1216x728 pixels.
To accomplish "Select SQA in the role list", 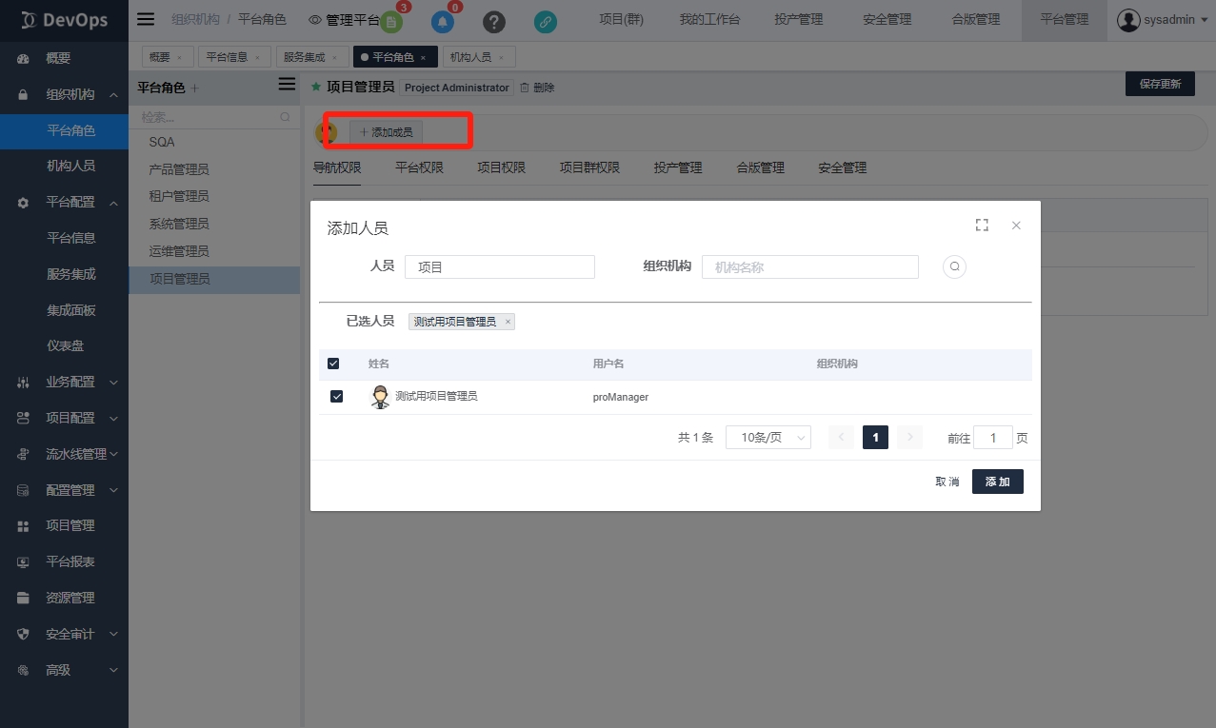I will pyautogui.click(x=214, y=142).
